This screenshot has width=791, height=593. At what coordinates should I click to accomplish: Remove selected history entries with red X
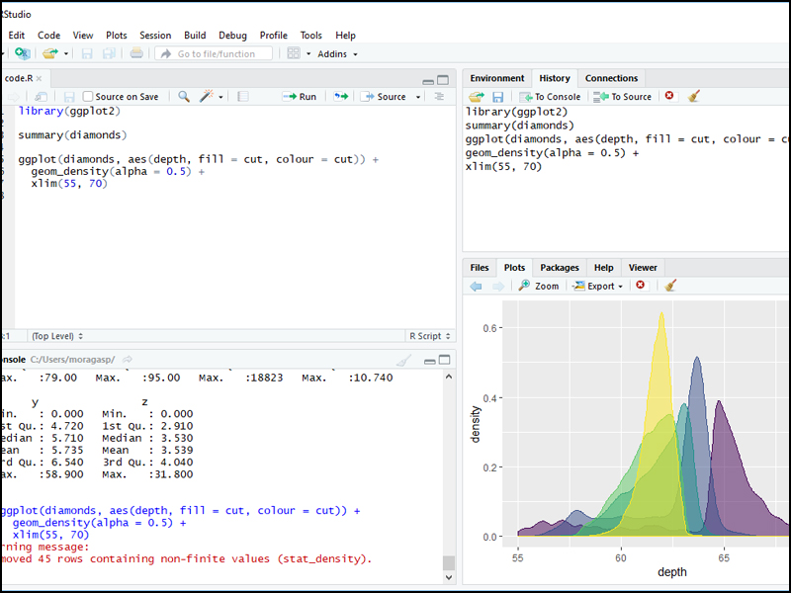(669, 96)
